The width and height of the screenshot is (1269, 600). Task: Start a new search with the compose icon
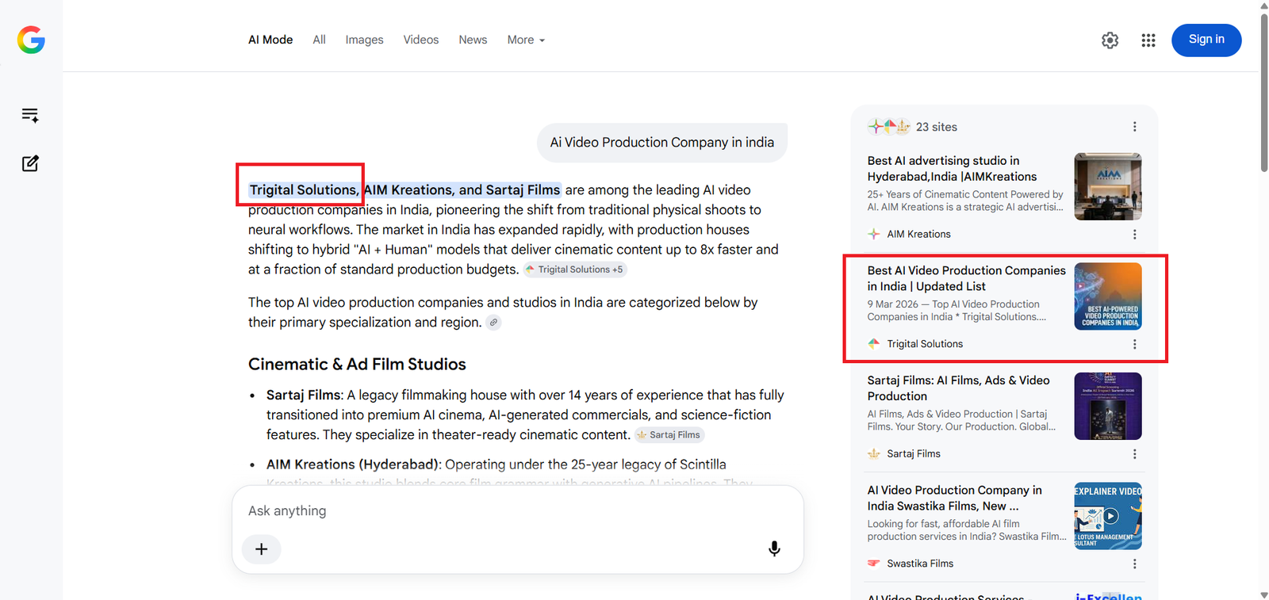pyautogui.click(x=30, y=163)
